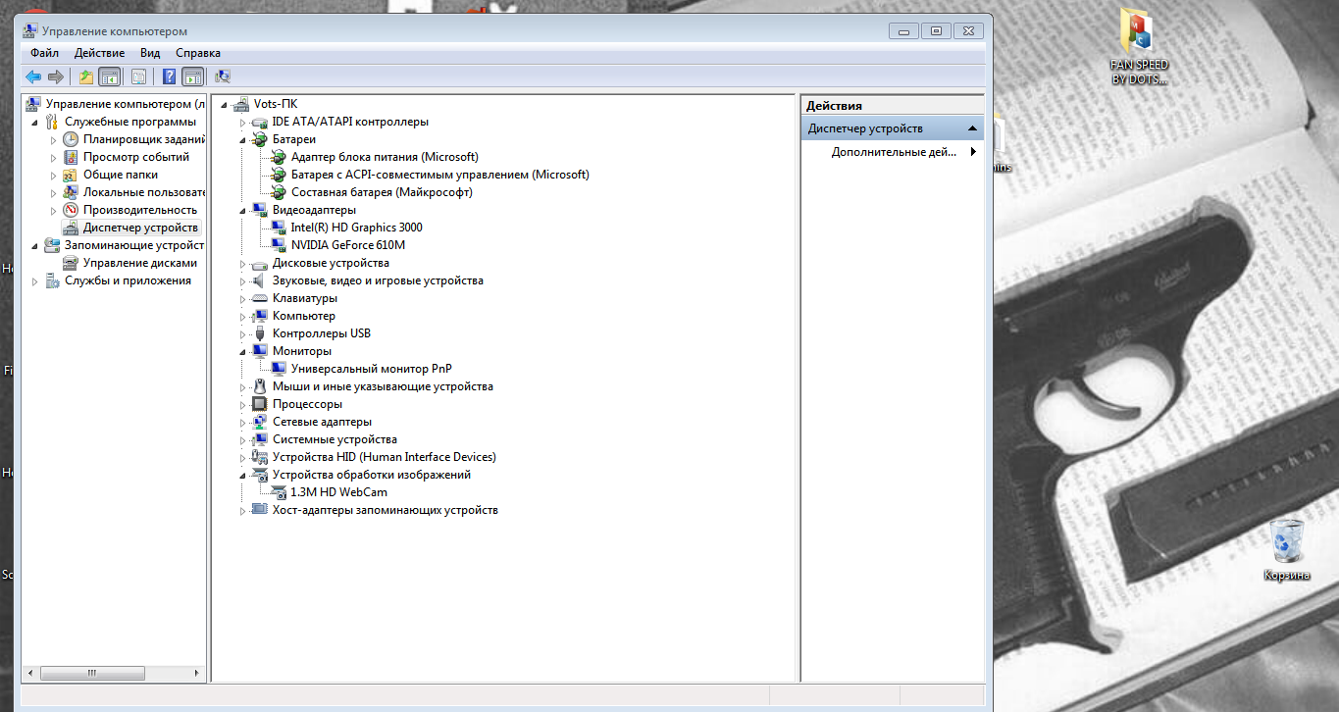Expand Дисковые устройства node

point(243,264)
